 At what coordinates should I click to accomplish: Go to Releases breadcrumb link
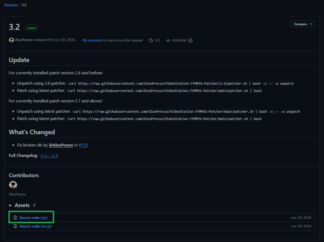[11, 5]
